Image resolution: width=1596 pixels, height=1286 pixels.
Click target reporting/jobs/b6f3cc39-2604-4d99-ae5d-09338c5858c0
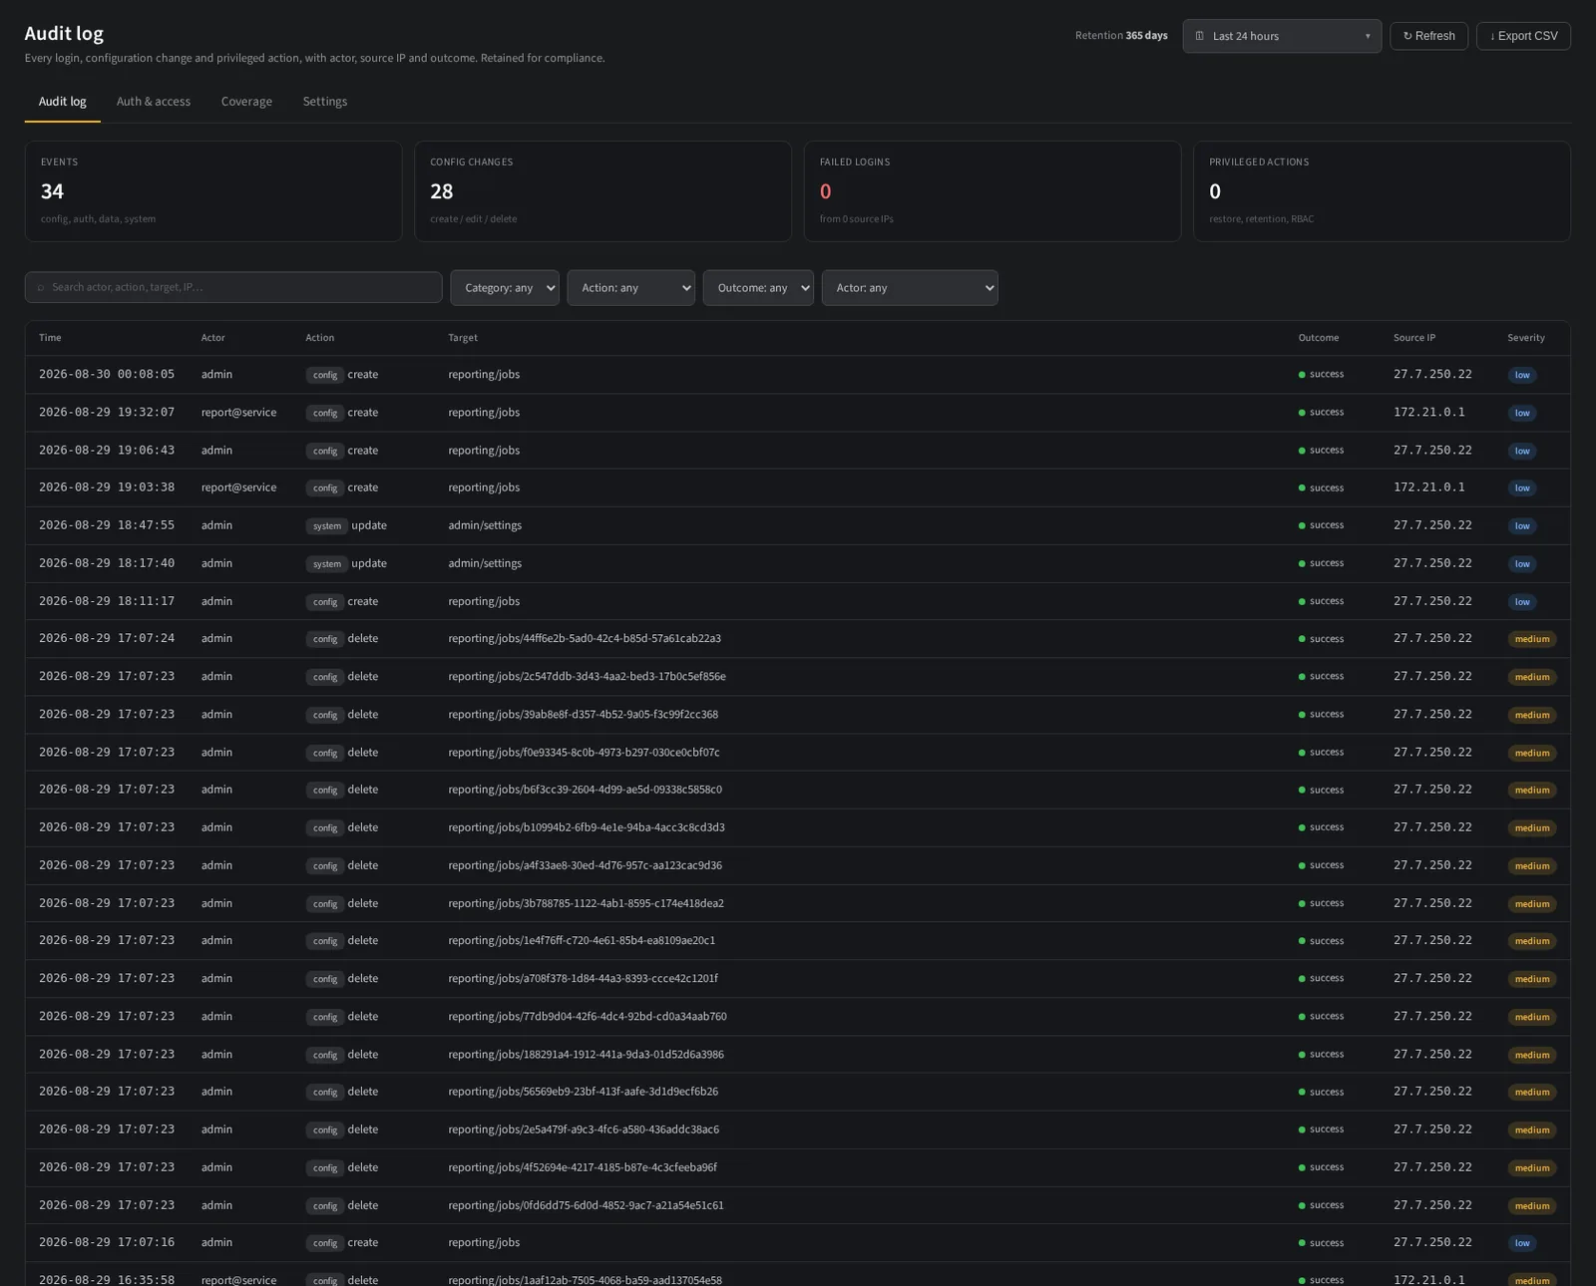586,790
